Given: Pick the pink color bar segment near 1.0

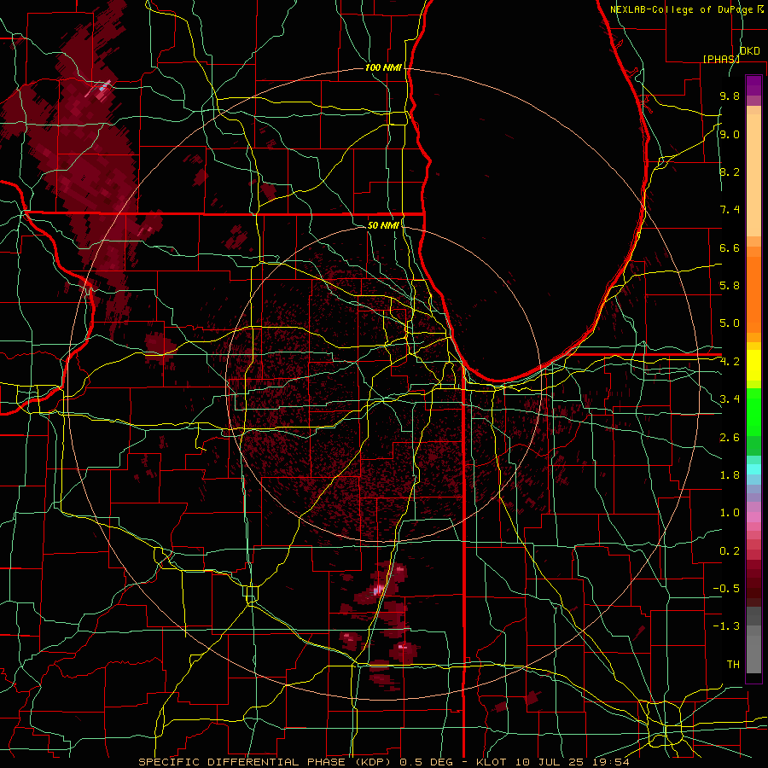Looking at the screenshot, I should 753,516.
